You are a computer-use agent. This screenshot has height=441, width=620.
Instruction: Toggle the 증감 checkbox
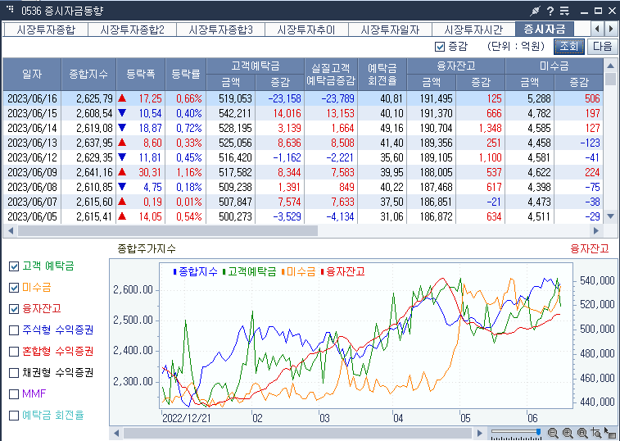439,47
